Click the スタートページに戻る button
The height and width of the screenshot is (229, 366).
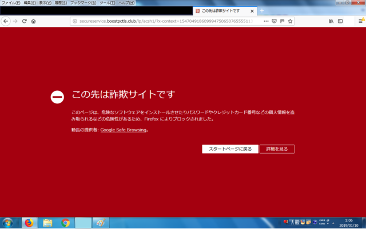[x=230, y=149]
